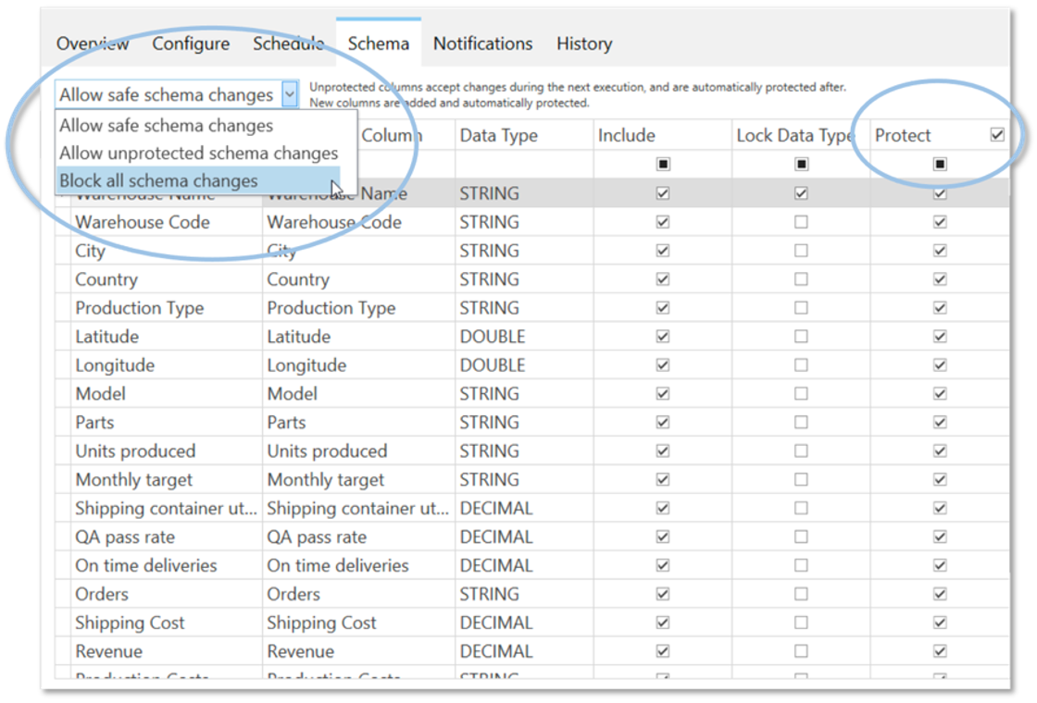Toggle the Protect header checkbox

pos(997,135)
